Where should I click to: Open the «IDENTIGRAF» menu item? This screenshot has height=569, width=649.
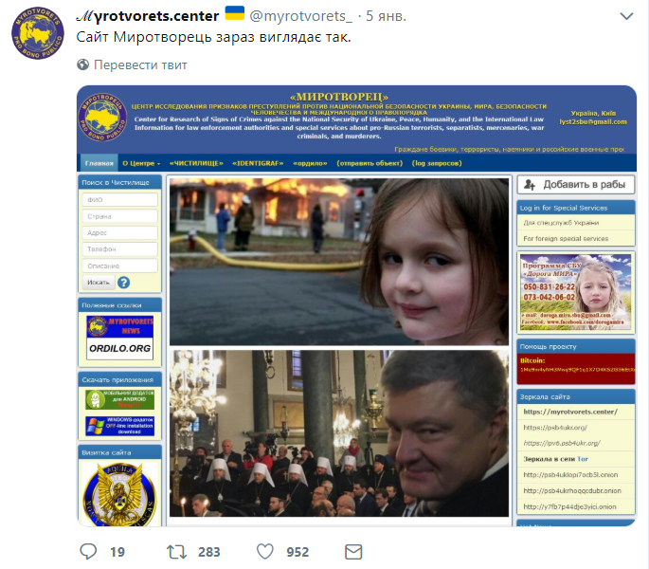point(258,163)
